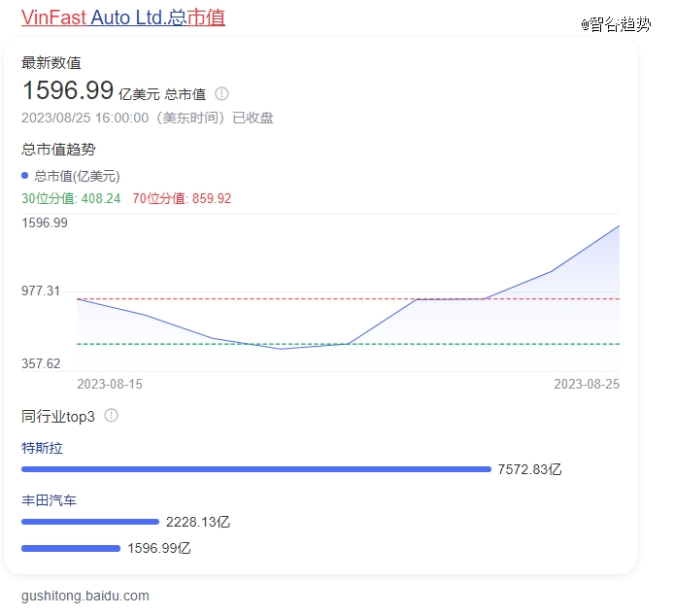
Task: Click the 30位分值: 408.24 label
Action: pos(71,198)
